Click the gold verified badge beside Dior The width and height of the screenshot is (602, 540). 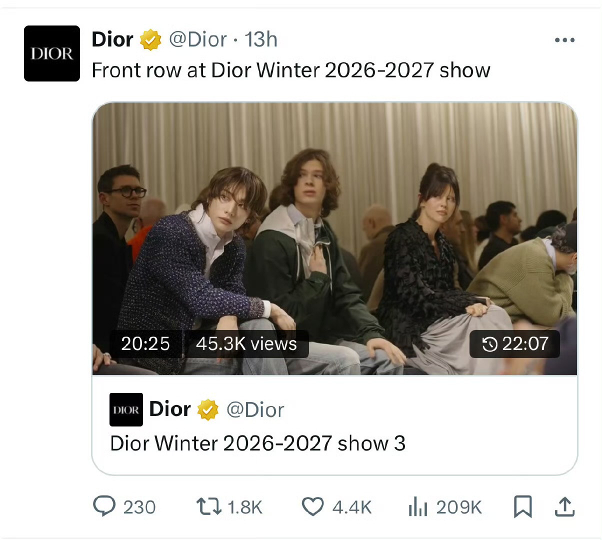tap(150, 40)
